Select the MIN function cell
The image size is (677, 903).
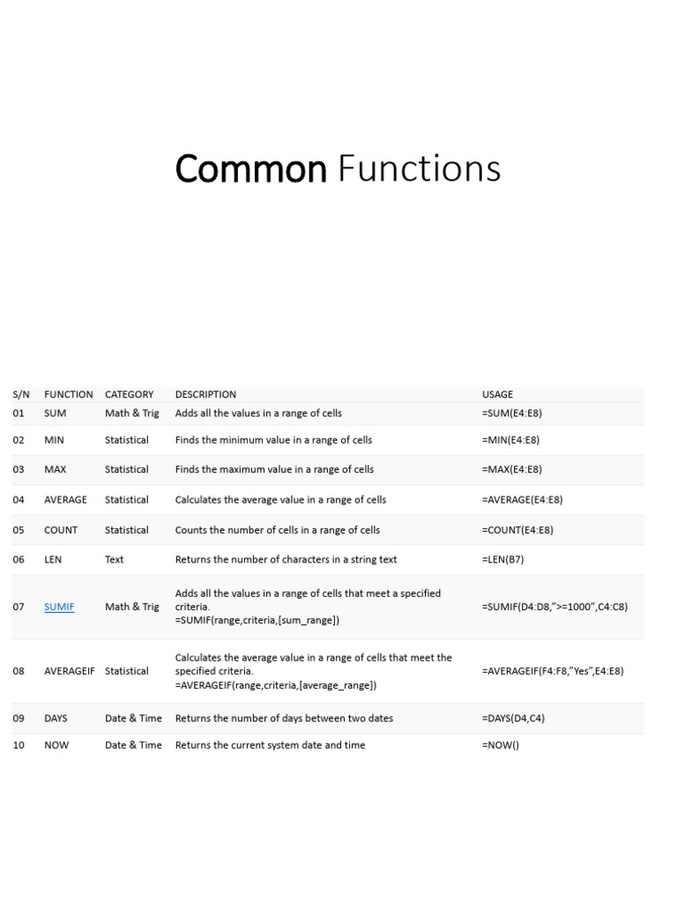(54, 439)
